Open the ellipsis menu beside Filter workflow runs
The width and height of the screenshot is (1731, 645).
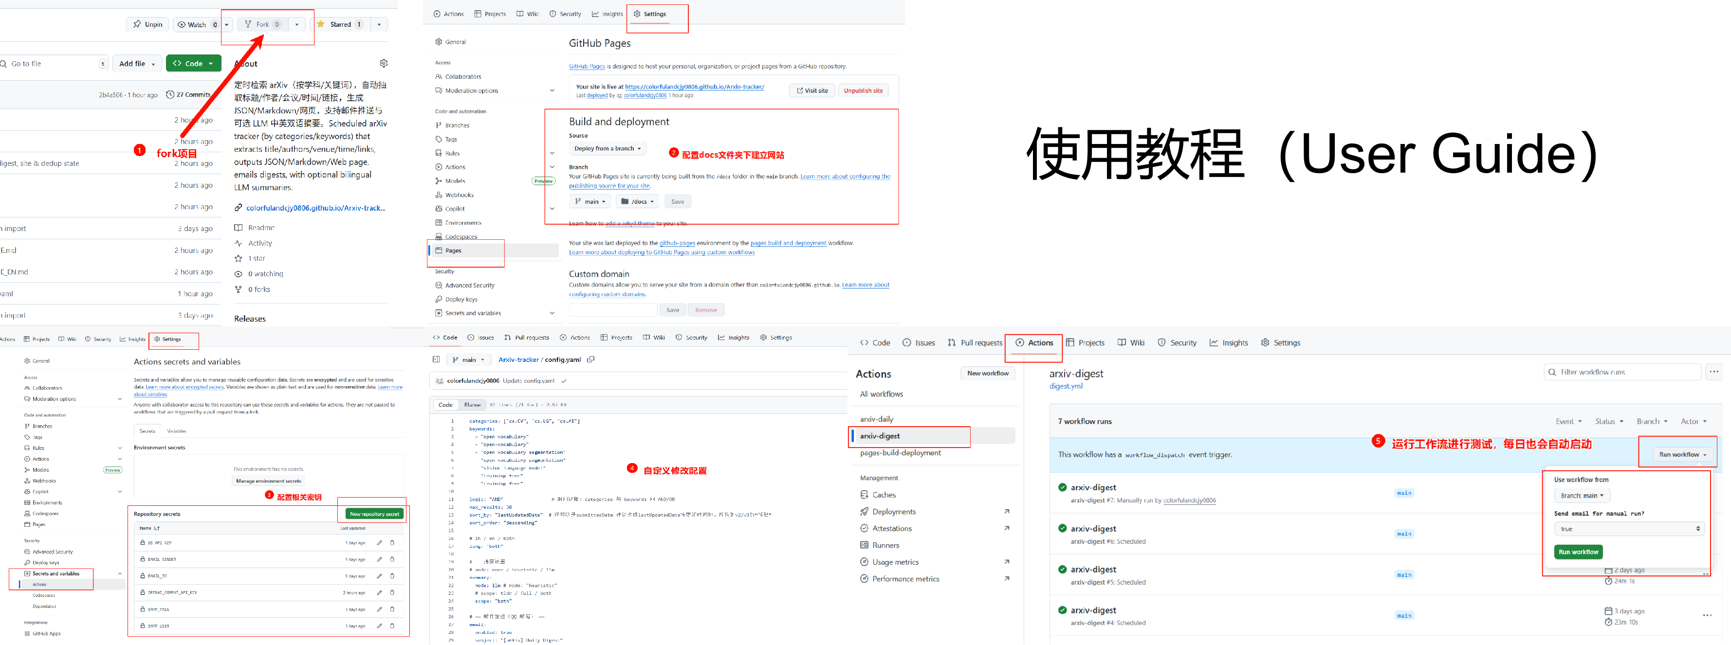point(1714,372)
